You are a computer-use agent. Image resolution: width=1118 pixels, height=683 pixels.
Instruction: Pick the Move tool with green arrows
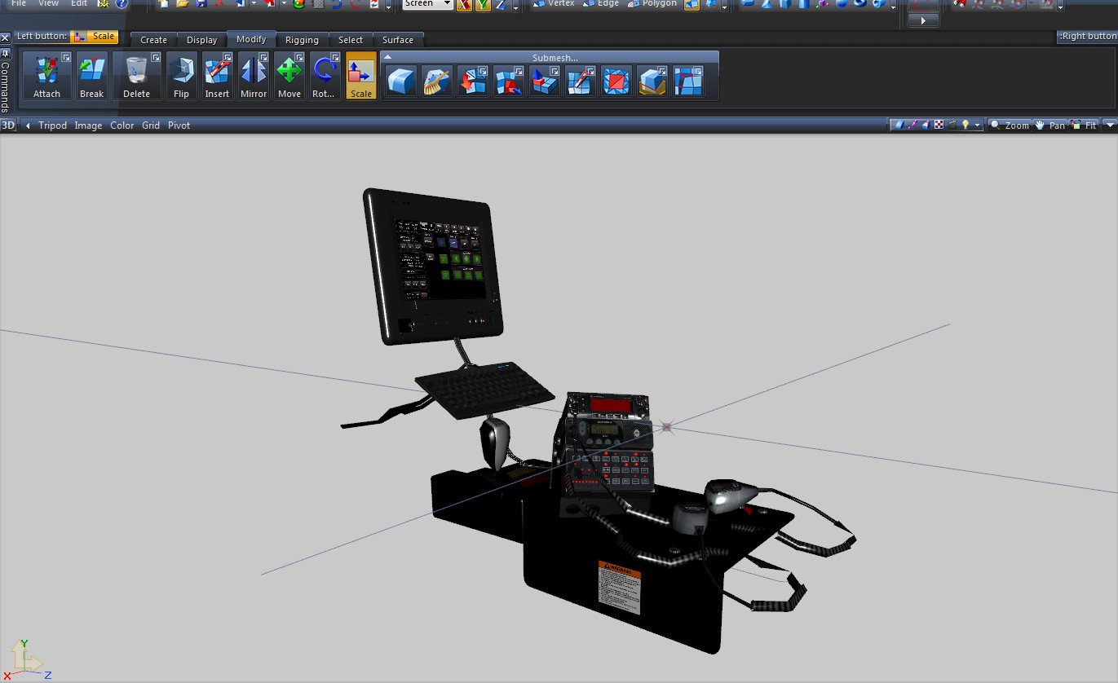coord(289,76)
